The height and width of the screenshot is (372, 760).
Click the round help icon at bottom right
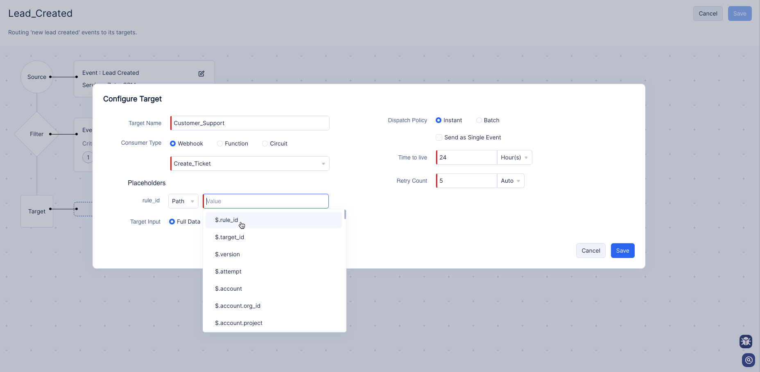click(749, 360)
